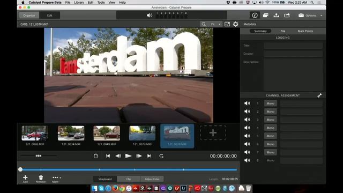Switch to the File metadata tab
The height and width of the screenshot is (193, 343).
tap(283, 31)
